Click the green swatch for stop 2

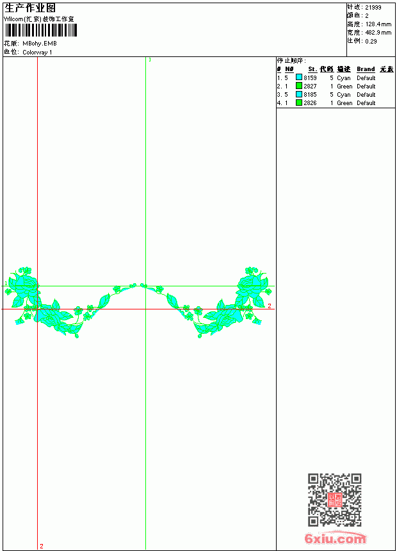click(299, 86)
